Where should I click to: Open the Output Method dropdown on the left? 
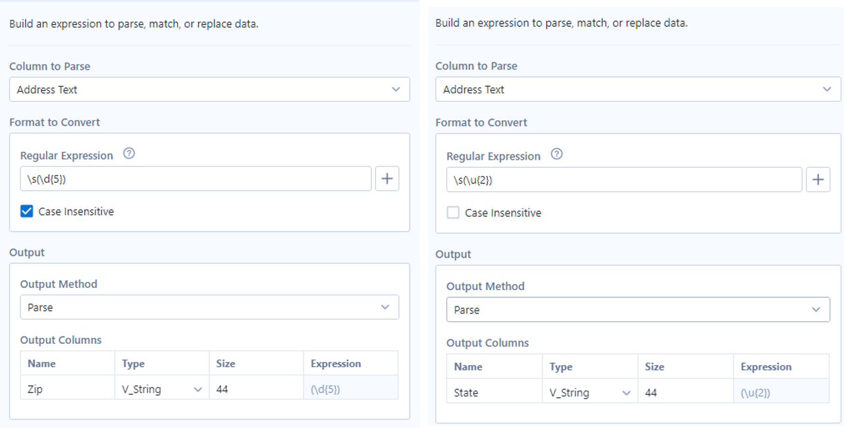(x=209, y=306)
